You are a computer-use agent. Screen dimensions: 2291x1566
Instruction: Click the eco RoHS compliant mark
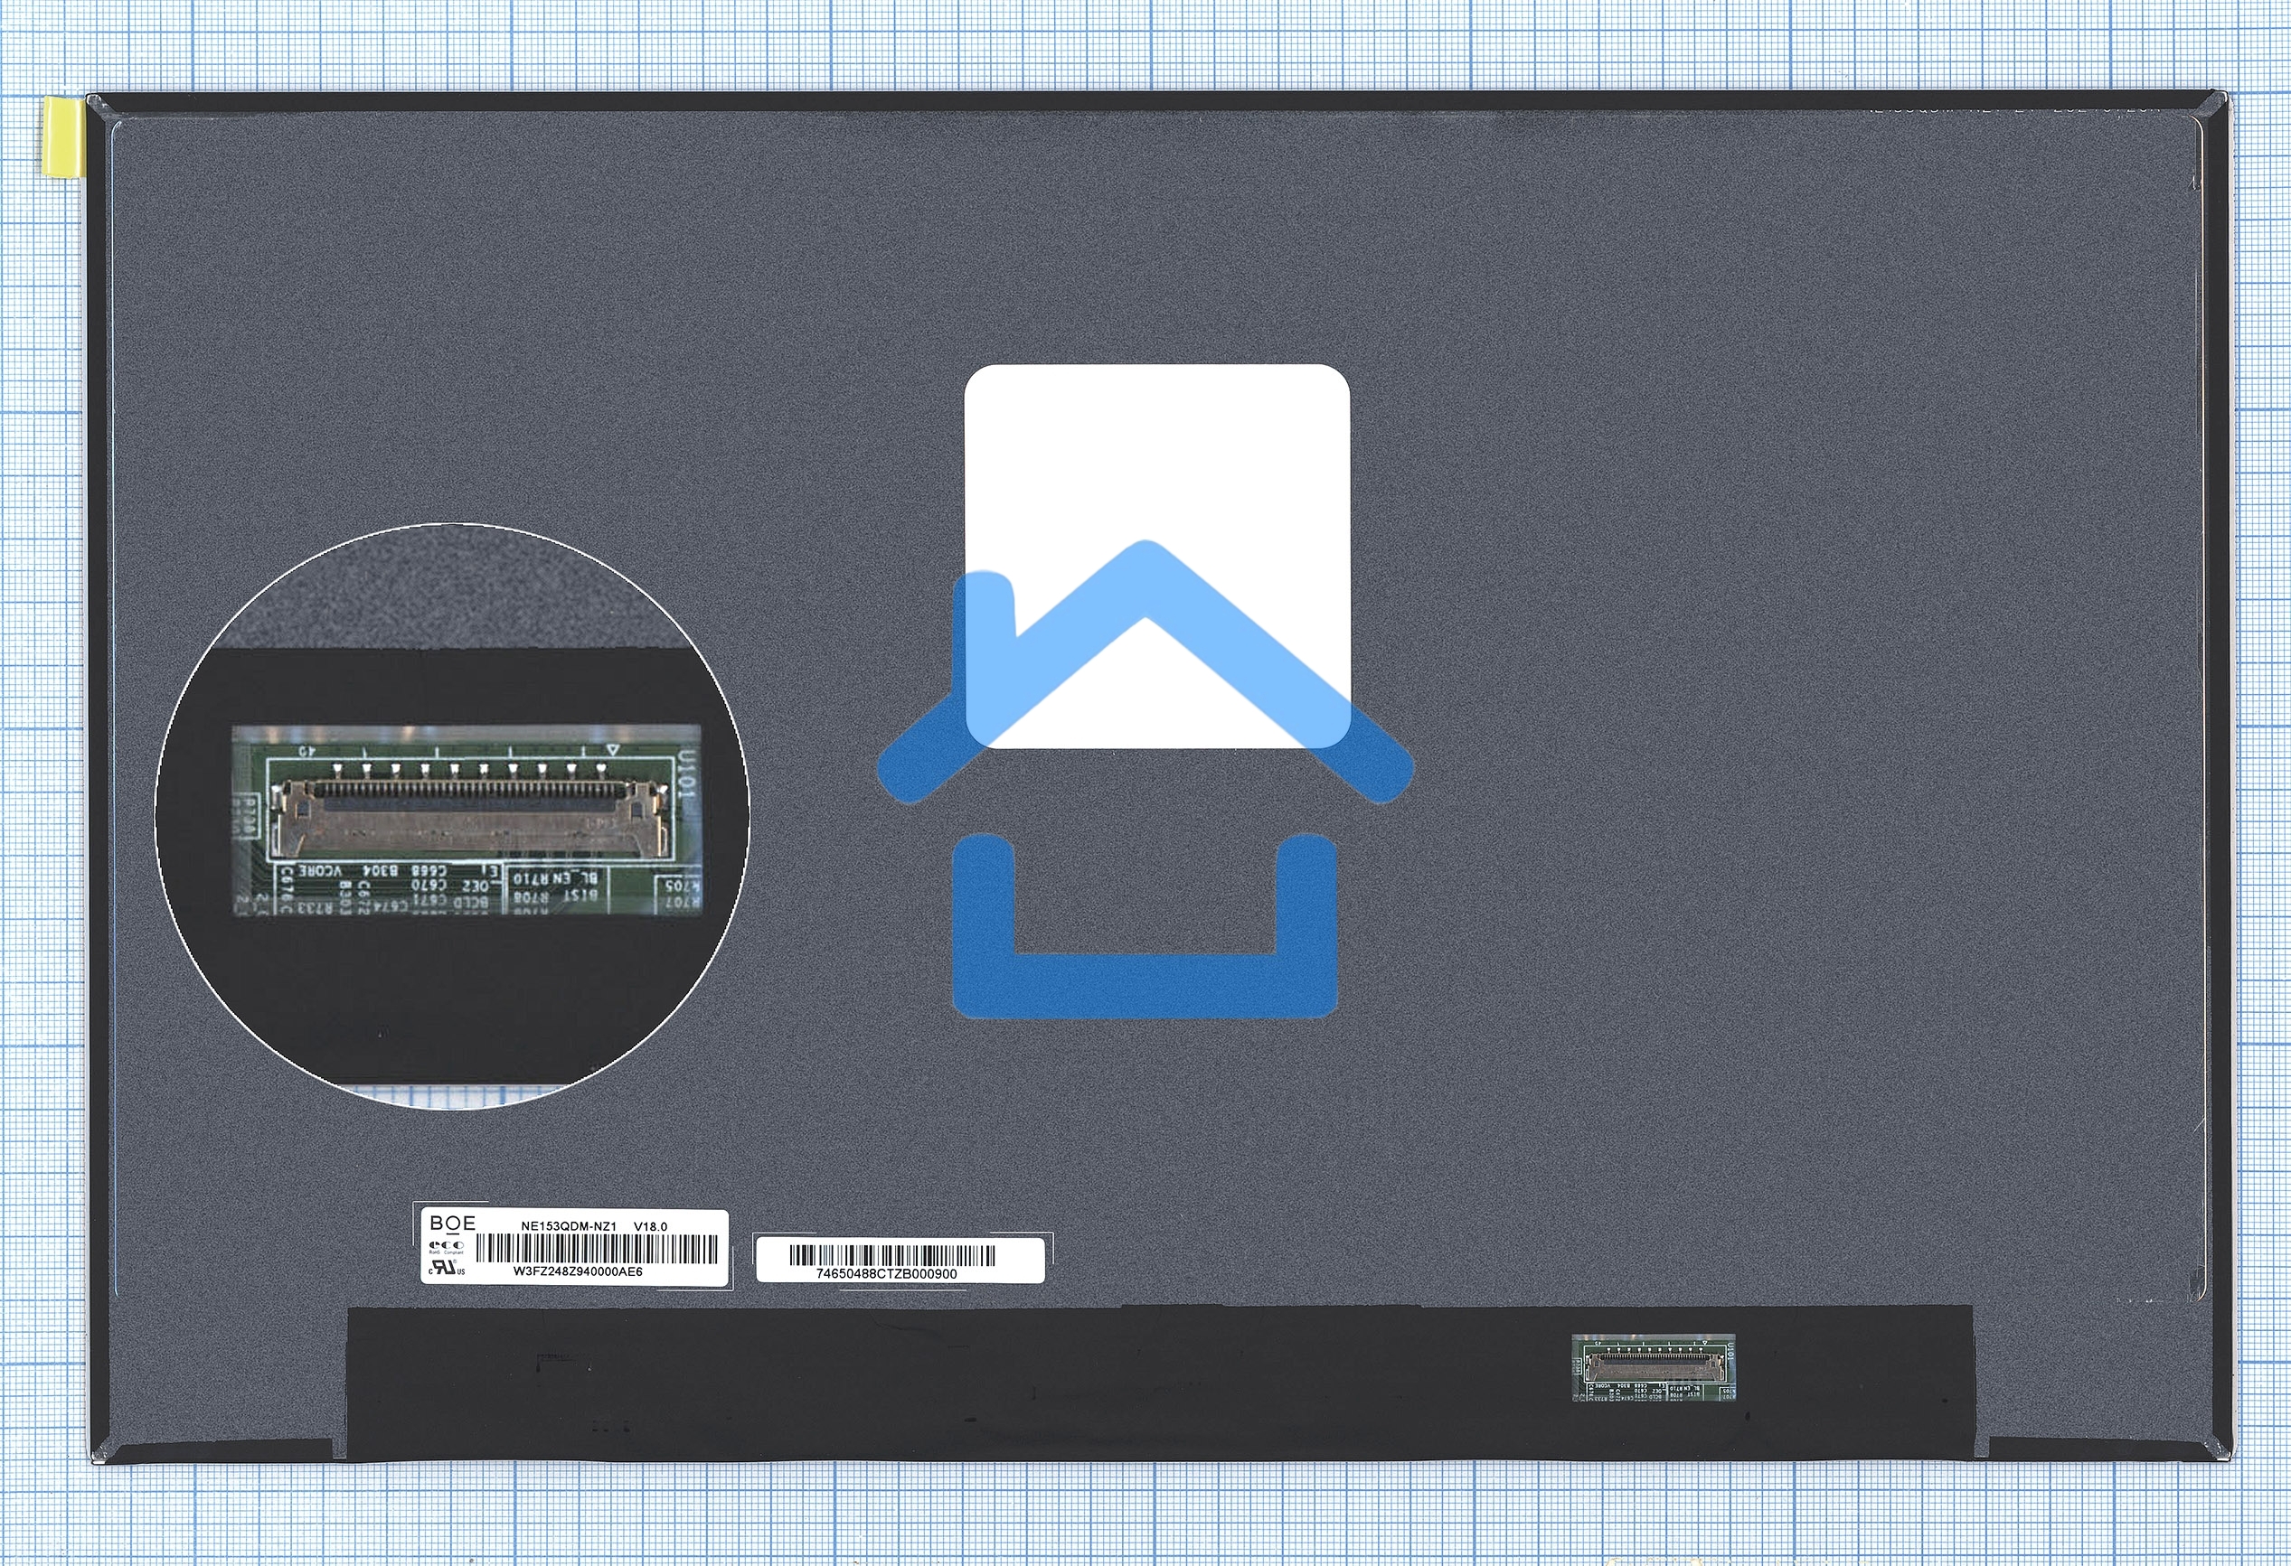point(446,1248)
